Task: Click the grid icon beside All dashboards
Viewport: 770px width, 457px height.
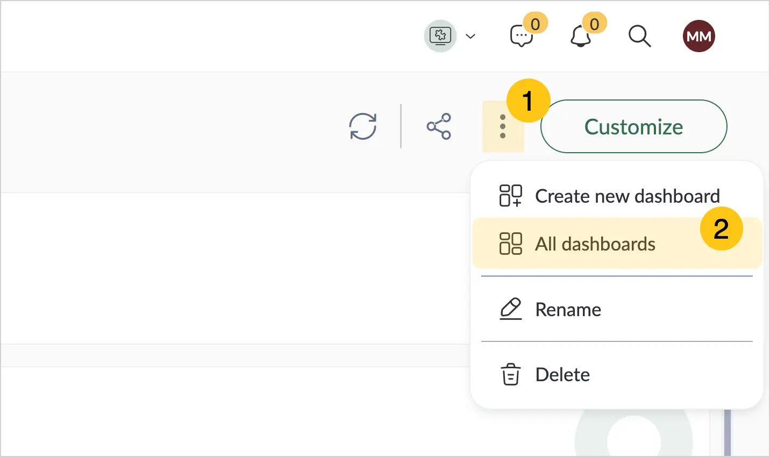Action: pos(511,244)
